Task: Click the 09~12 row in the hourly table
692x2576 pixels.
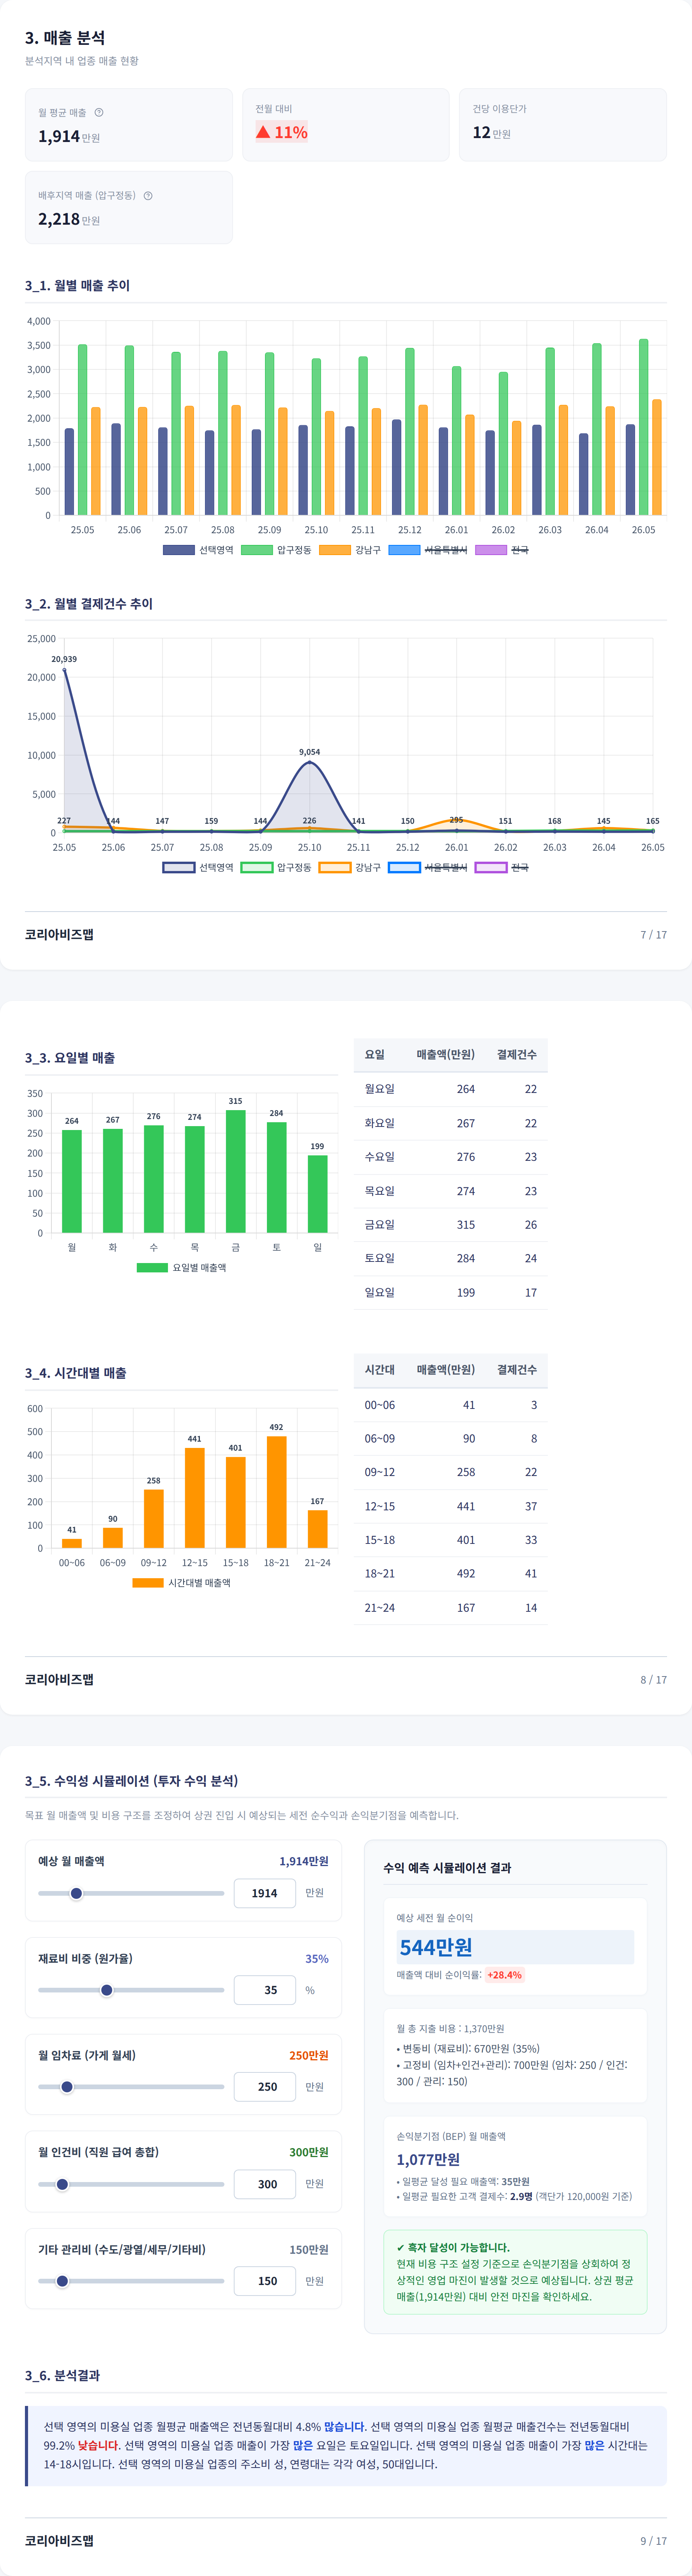Action: [450, 1472]
